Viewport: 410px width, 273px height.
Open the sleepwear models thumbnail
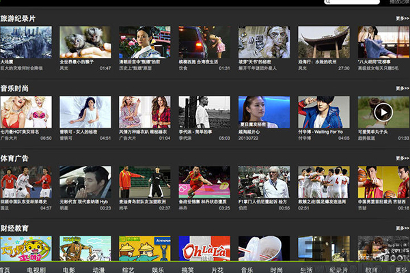pos(145,112)
